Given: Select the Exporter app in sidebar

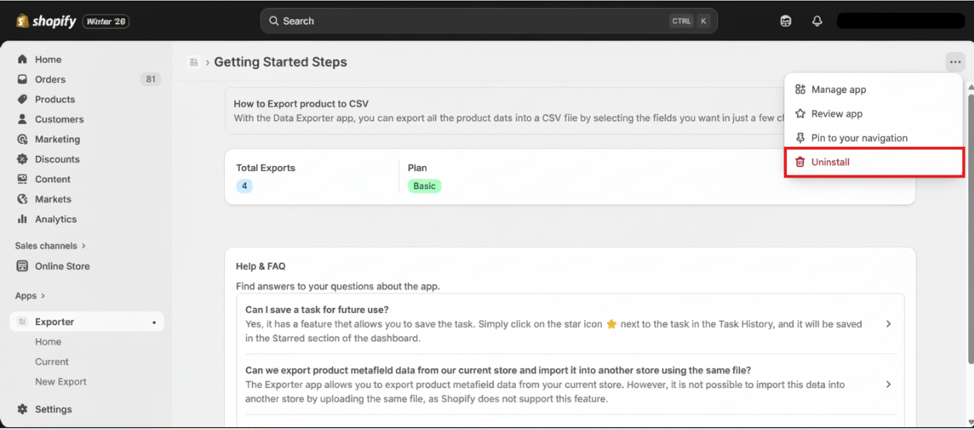Looking at the screenshot, I should coord(87,322).
